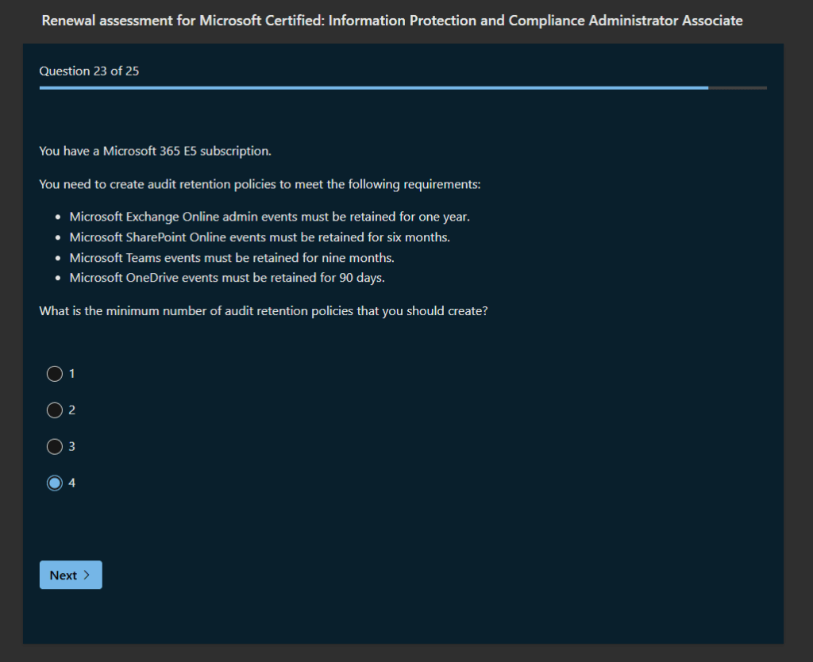
Task: Click the OneDrive events 90 days line
Action: [227, 278]
